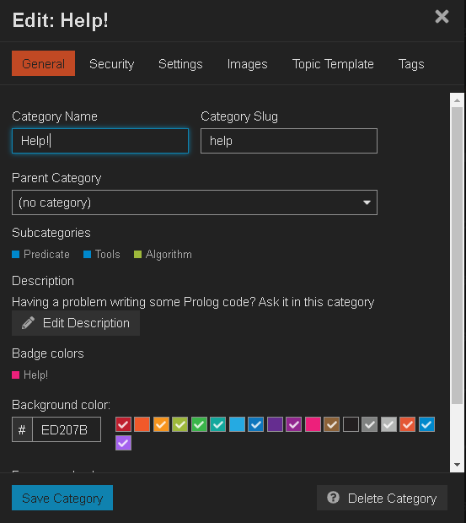
Task: Choose the light purple swatch in the second row
Action: (x=124, y=443)
